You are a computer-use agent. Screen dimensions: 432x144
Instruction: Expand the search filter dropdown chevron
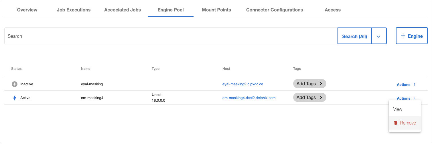[379, 36]
